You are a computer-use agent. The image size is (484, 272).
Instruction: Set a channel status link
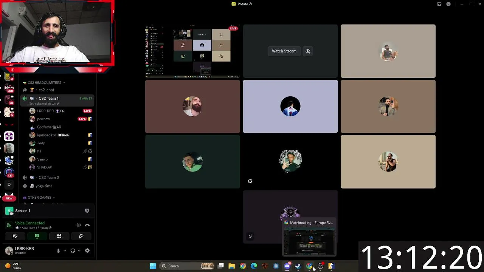pyautogui.click(x=44, y=104)
